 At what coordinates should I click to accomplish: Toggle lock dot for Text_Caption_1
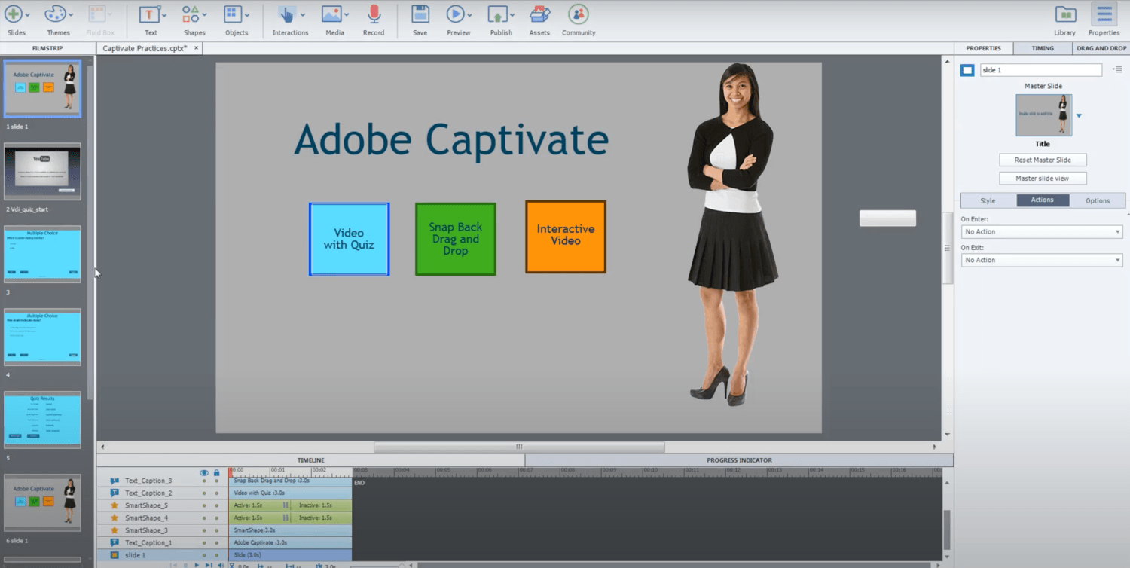[x=217, y=542]
